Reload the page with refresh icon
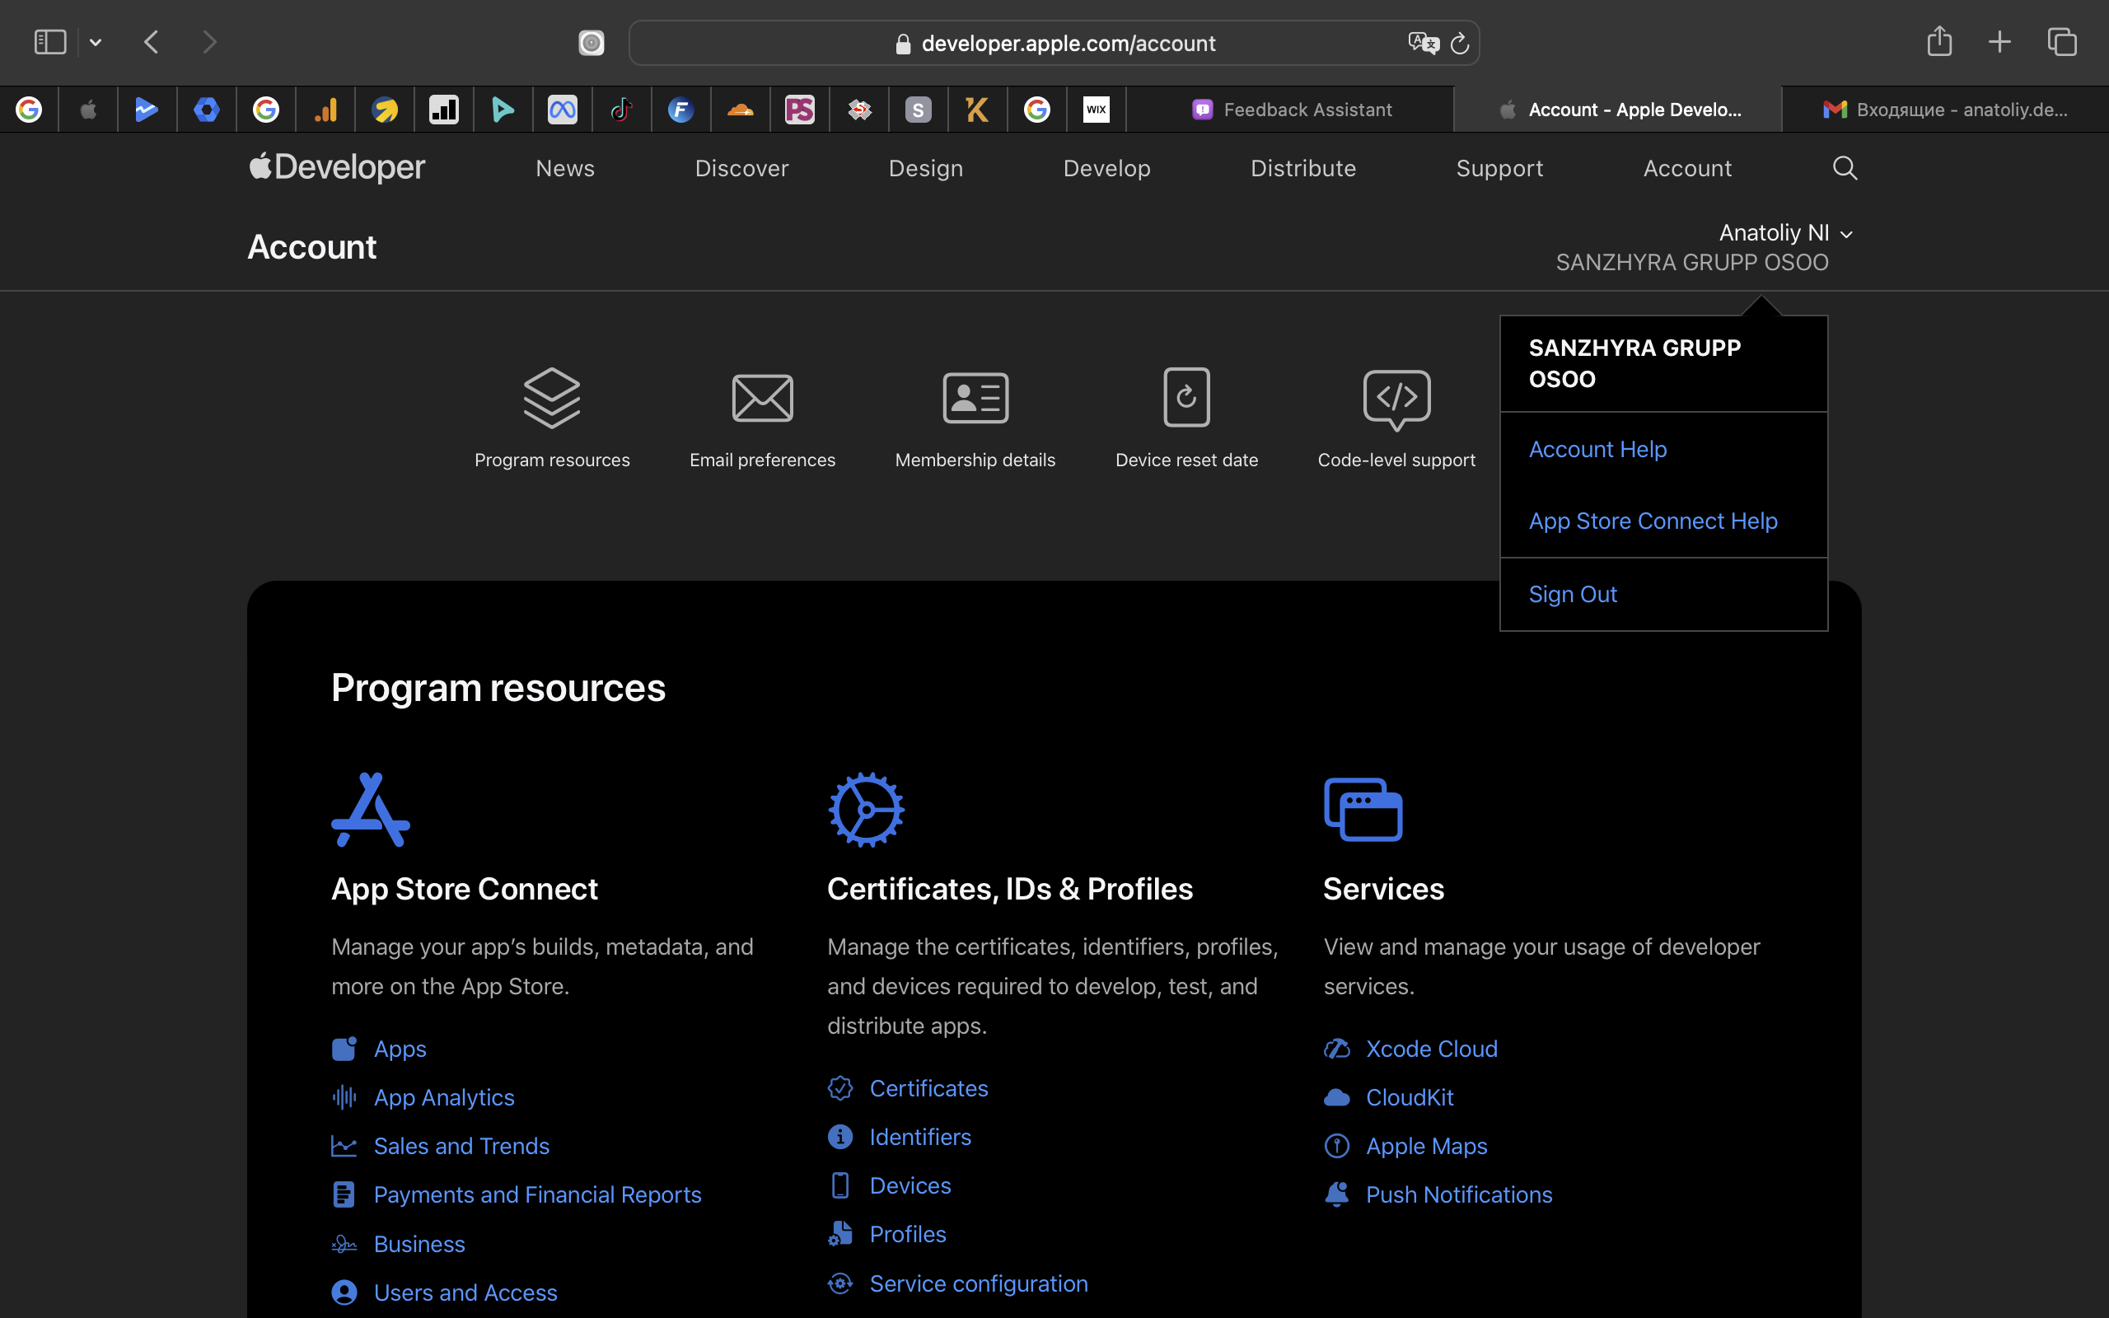This screenshot has width=2109, height=1318. tap(1460, 43)
